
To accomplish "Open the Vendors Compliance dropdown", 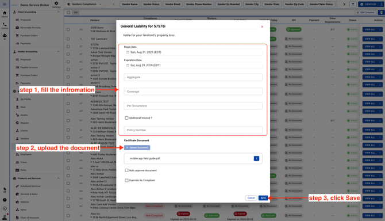I will pos(84,4).
